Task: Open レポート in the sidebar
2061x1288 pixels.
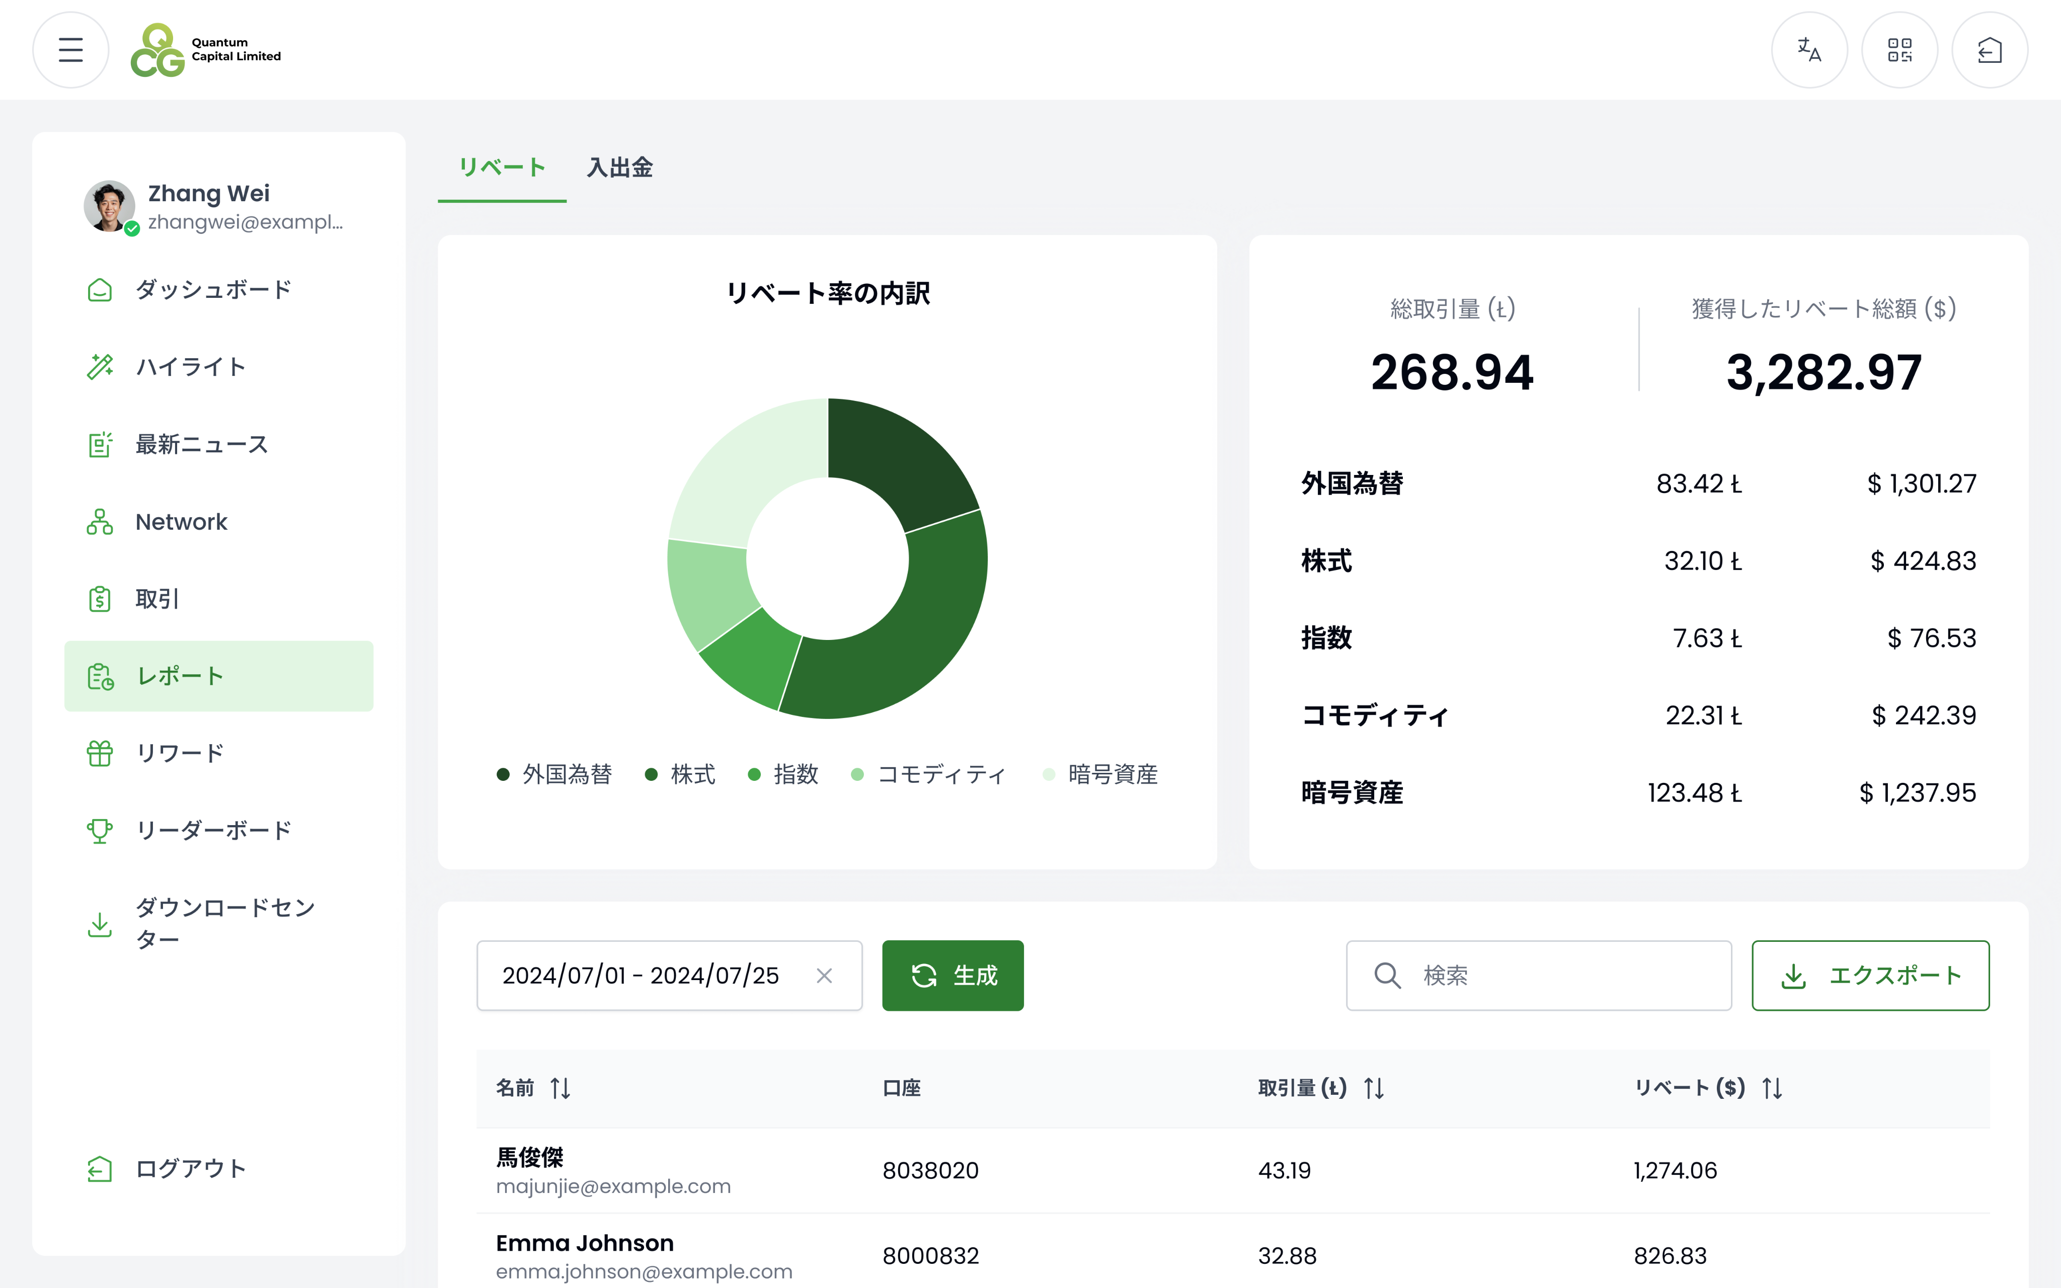Action: click(219, 676)
